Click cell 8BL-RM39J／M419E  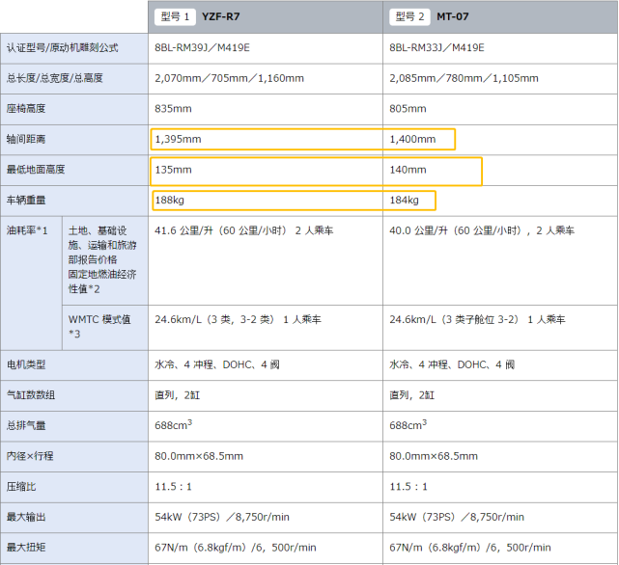202,47
